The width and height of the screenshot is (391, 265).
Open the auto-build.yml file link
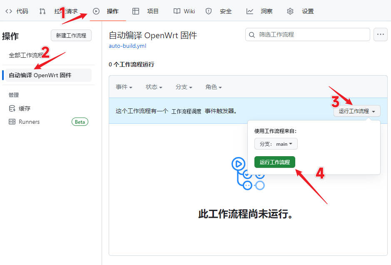[x=127, y=46]
